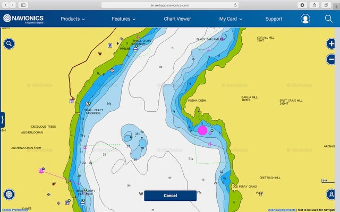Expand the left side panel arrow
Image resolution: width=340 pixels, height=212 pixels.
(x=2, y=120)
